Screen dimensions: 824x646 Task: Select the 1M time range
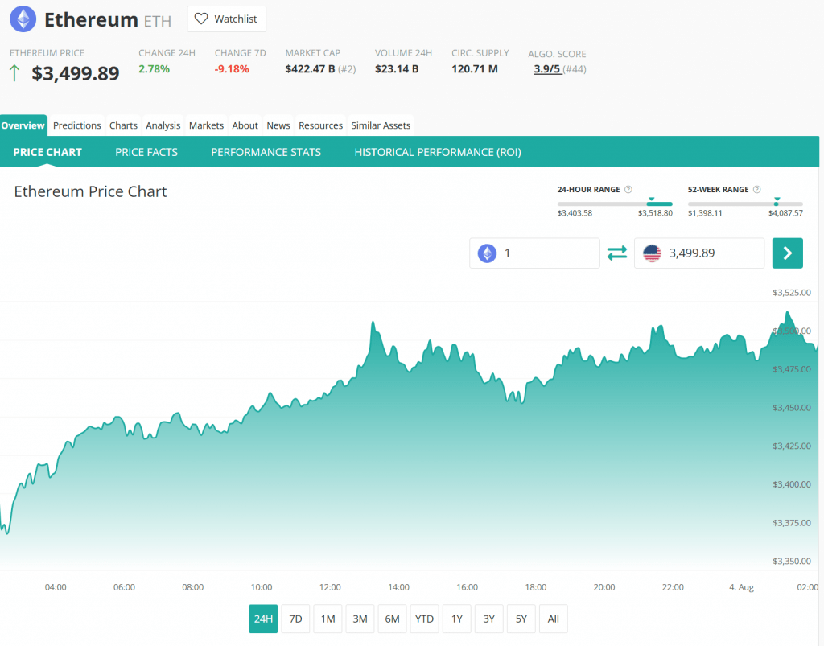pos(328,619)
